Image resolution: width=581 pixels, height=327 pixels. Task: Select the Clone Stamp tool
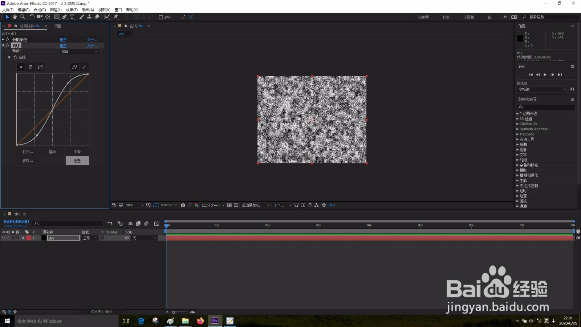click(x=89, y=17)
